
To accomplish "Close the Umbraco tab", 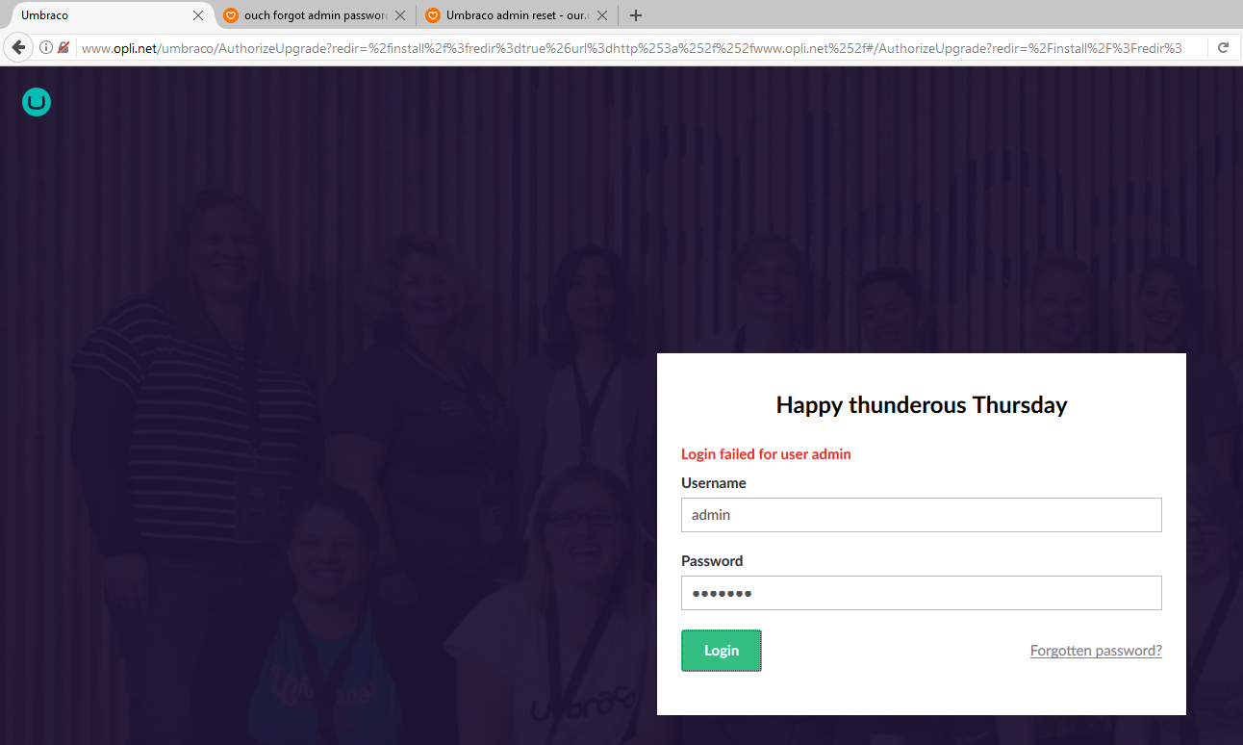I will 198,15.
